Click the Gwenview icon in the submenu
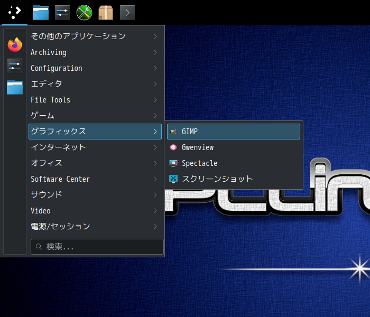This screenshot has height=317, width=370. tap(173, 147)
